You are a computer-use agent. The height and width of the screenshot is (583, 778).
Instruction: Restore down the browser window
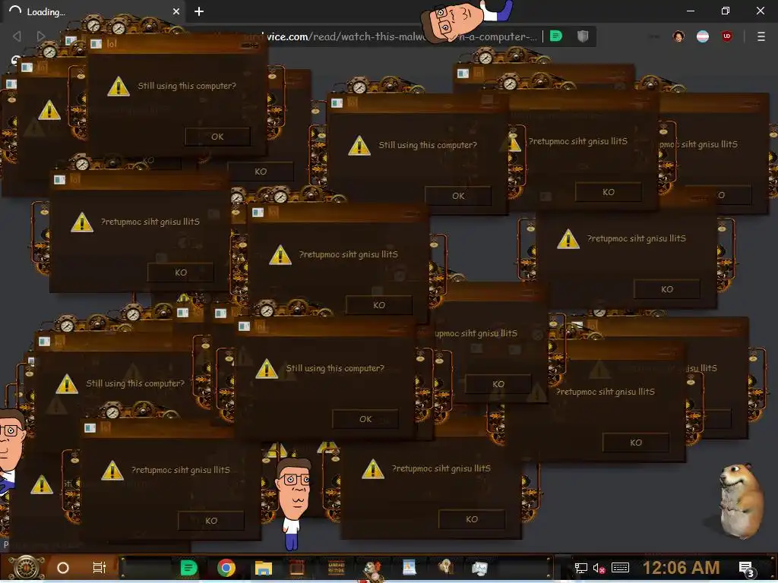click(726, 11)
